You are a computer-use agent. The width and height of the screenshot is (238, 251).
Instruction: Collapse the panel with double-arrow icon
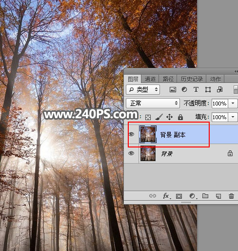coord(236,71)
